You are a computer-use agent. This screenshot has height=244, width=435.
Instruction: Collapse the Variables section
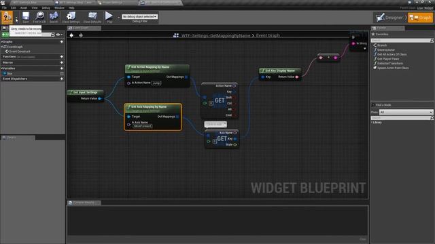click(x=2, y=68)
